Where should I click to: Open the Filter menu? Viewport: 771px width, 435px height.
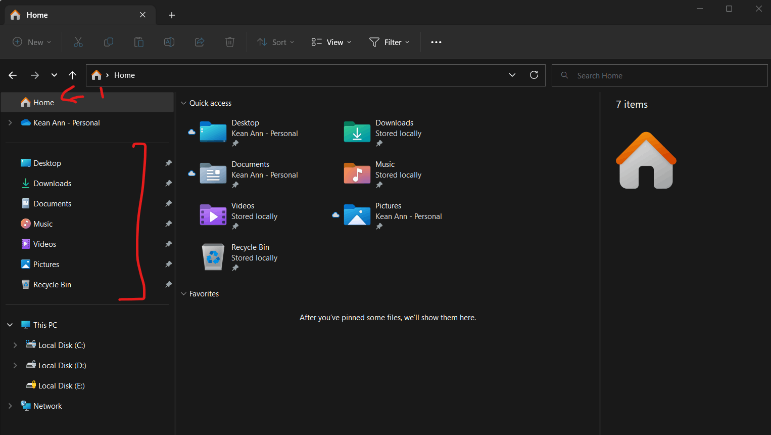[389, 42]
